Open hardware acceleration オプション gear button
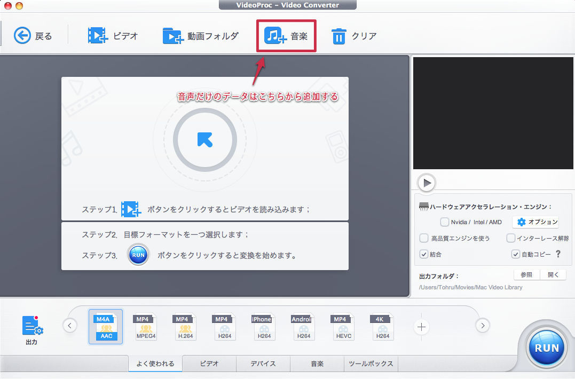Viewport: 575px width, 379px height. (x=535, y=222)
